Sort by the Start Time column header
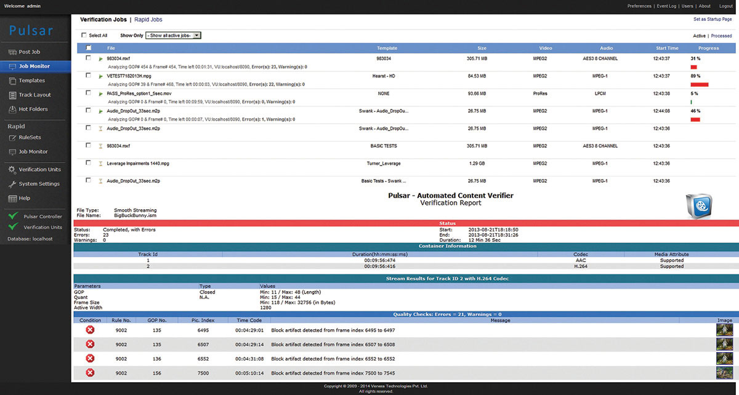739x395 pixels. (667, 48)
